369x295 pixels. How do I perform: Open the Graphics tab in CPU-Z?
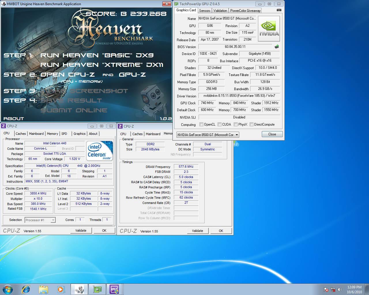coord(80,134)
